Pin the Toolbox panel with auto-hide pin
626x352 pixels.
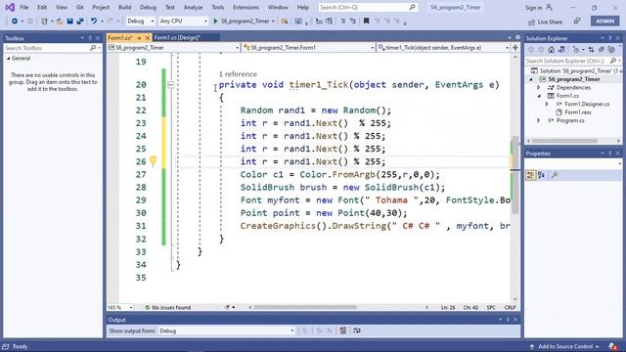pos(90,38)
